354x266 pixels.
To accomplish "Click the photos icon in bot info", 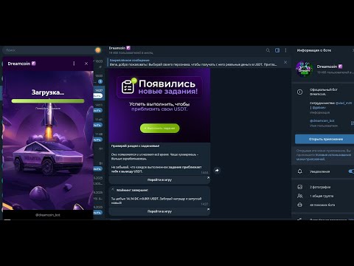I will (x=300, y=187).
